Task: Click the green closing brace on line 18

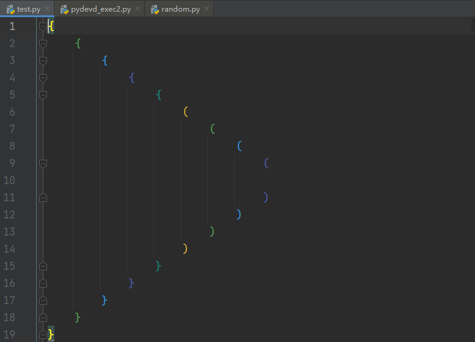Action: coord(78,318)
